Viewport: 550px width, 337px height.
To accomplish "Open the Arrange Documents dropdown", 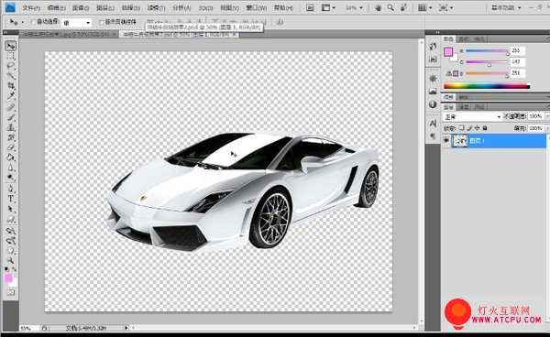I will click(x=425, y=7).
